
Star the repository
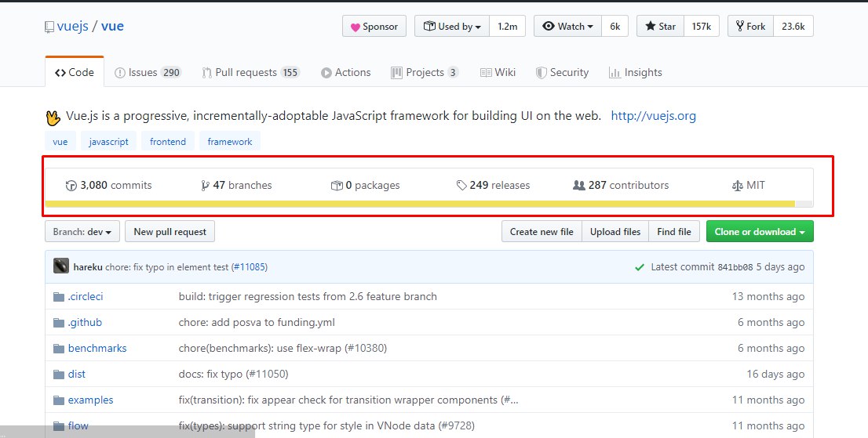tap(660, 27)
